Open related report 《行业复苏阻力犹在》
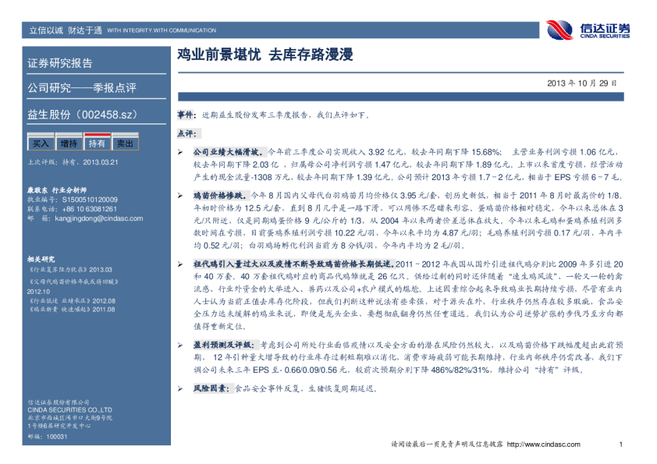The image size is (657, 464). click(x=62, y=269)
